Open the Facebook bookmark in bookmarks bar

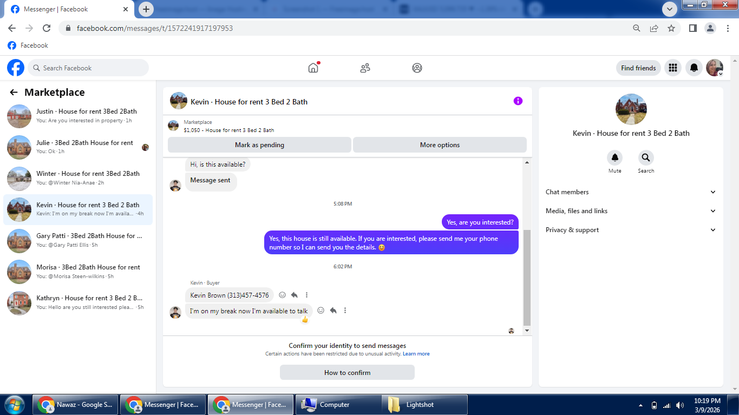pyautogui.click(x=28, y=45)
